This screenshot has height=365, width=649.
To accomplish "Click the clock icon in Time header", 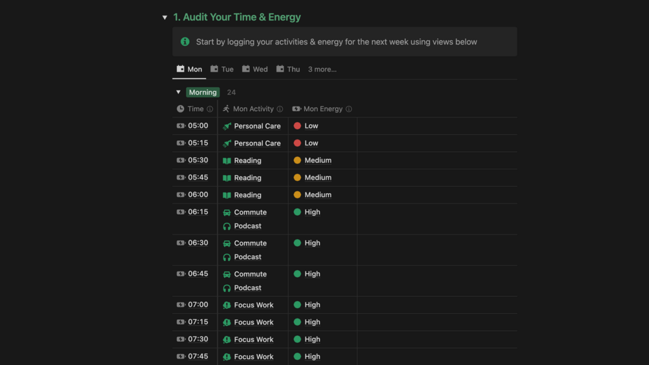I will pyautogui.click(x=180, y=109).
